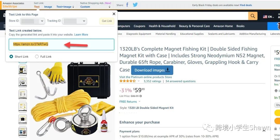
Task: Select the Short Link radio button
Action: point(11,57)
